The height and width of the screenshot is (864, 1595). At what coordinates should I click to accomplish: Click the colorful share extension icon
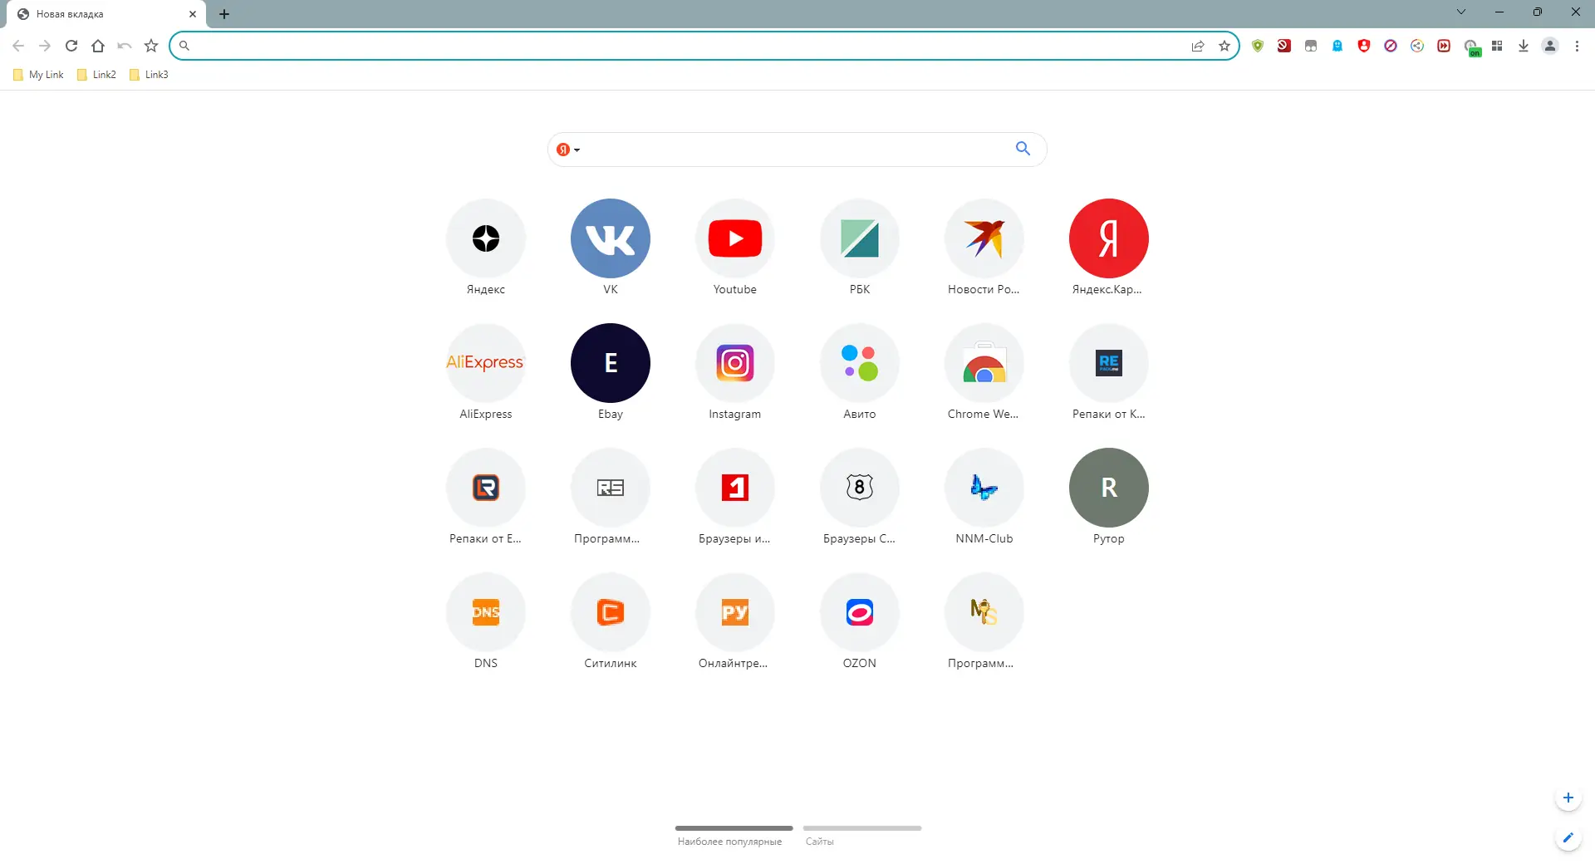pyautogui.click(x=1417, y=46)
